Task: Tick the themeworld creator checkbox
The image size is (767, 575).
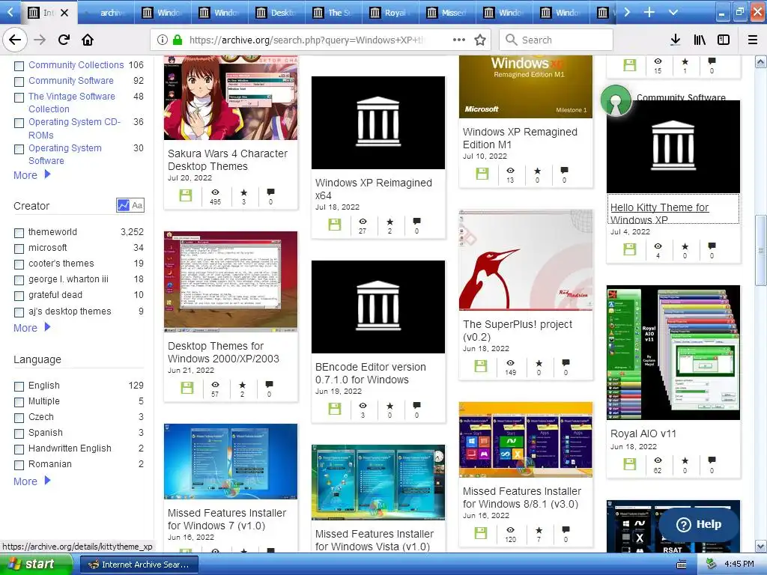Action: pos(19,233)
